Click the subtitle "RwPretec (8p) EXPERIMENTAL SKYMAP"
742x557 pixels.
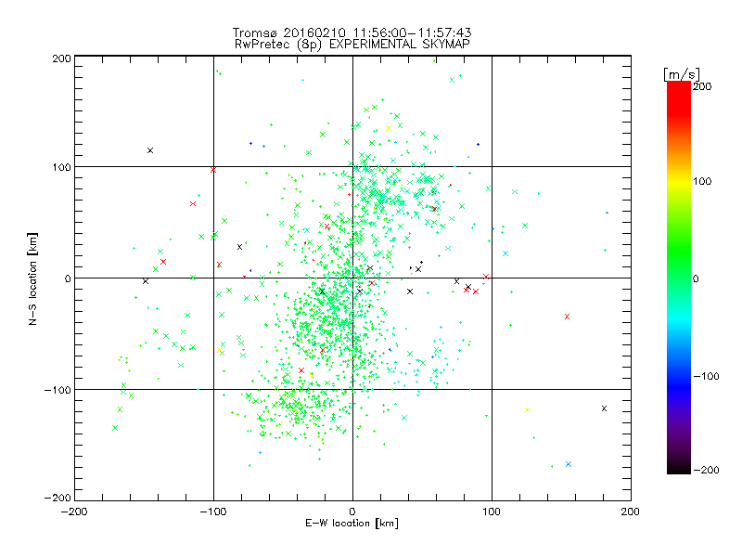click(x=352, y=44)
